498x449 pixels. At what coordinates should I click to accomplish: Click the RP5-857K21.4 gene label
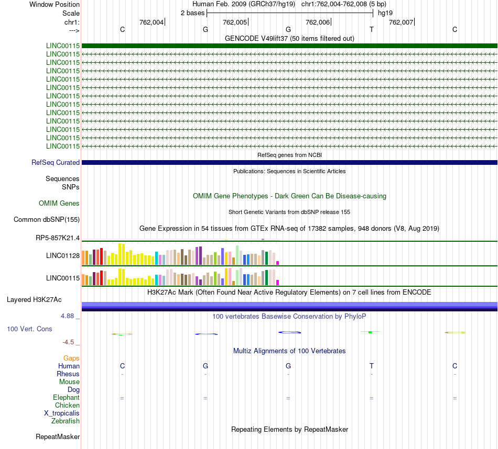tap(58, 238)
